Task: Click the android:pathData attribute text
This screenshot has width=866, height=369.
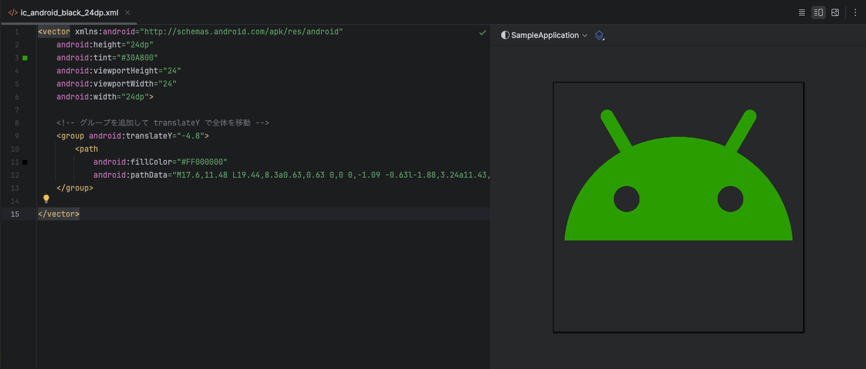Action: (x=130, y=175)
